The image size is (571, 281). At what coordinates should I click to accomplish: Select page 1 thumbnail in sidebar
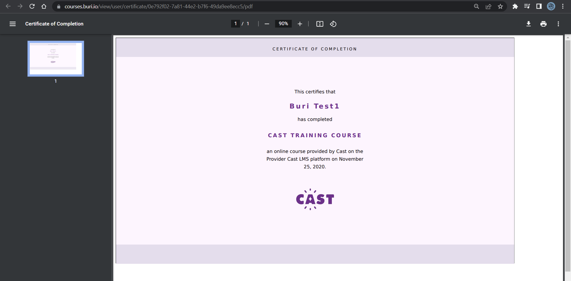click(56, 59)
